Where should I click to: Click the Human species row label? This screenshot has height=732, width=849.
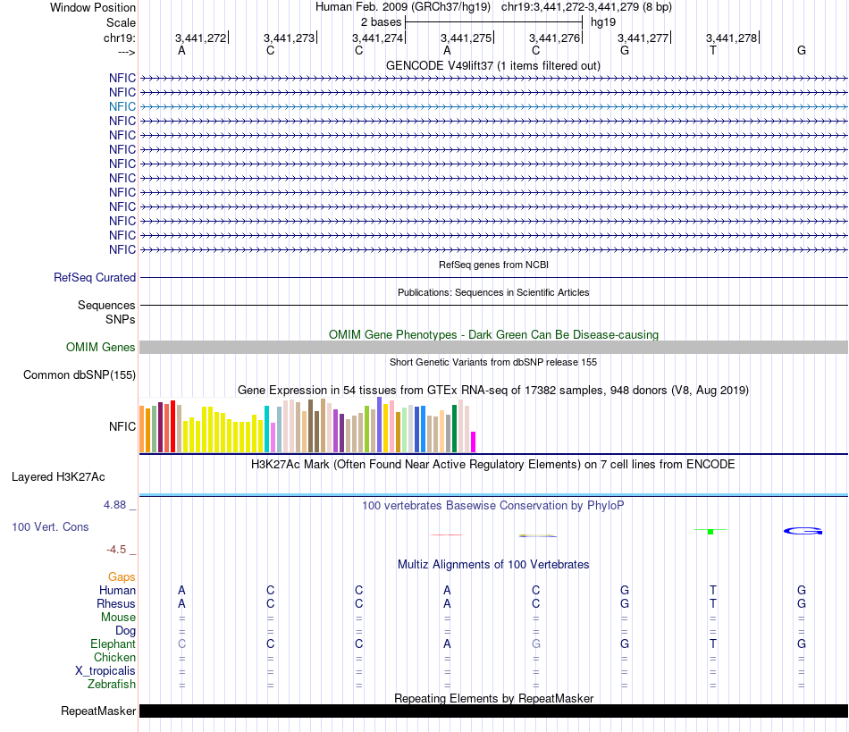(x=117, y=590)
